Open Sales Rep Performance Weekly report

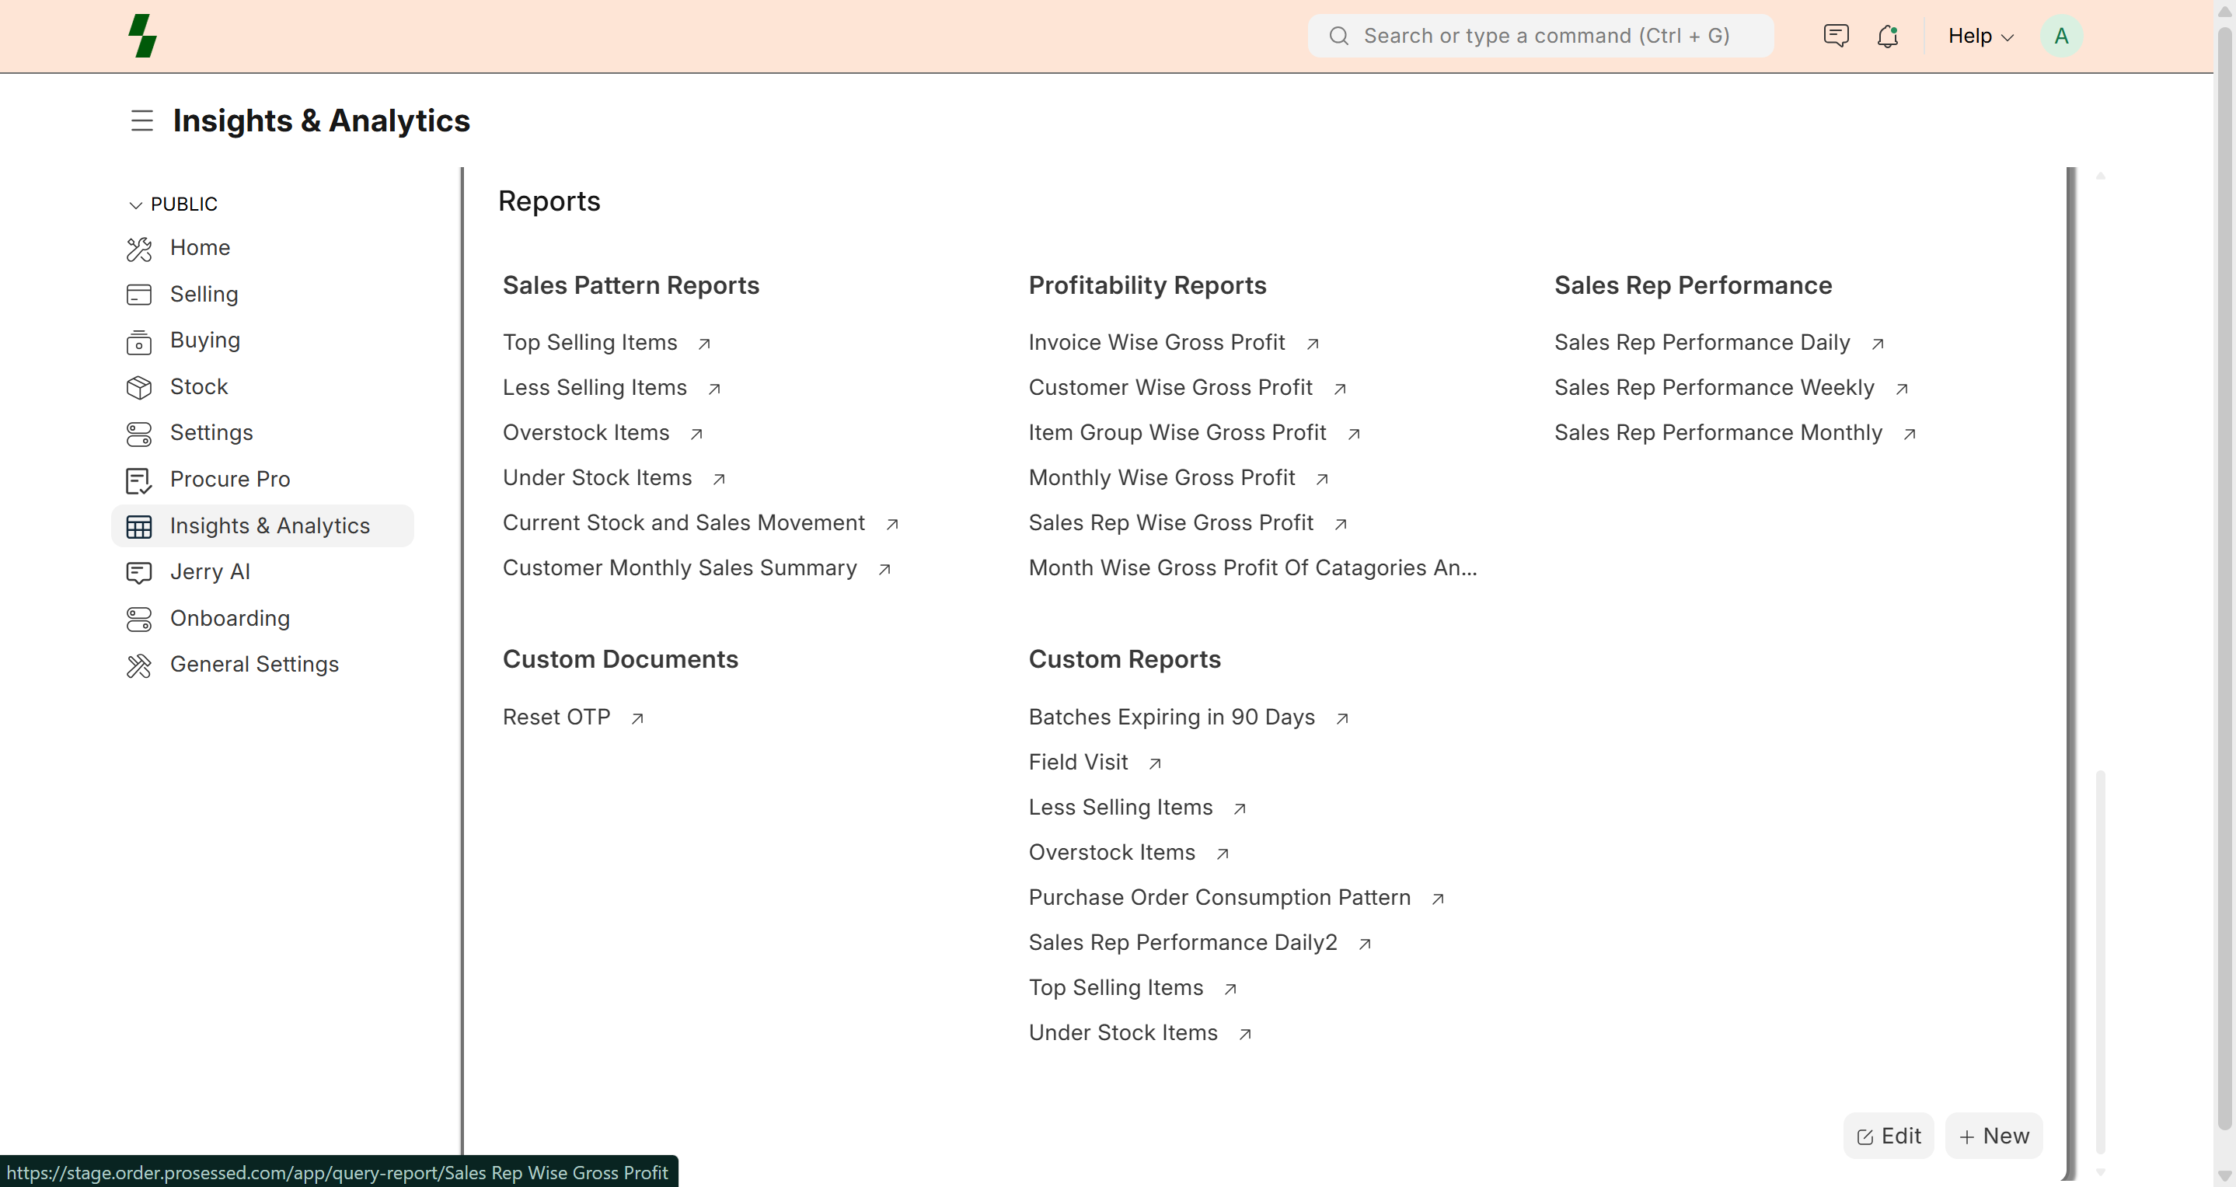1714,387
